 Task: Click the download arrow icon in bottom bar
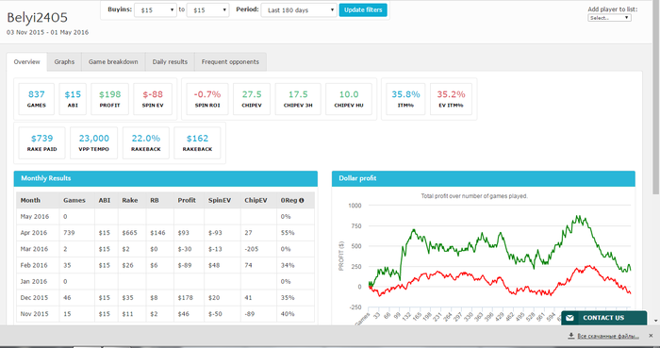[x=571, y=336]
